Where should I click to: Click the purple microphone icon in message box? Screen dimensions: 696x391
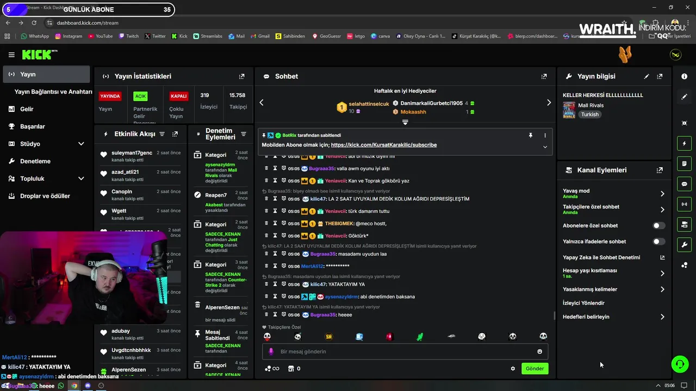pyautogui.click(x=271, y=351)
